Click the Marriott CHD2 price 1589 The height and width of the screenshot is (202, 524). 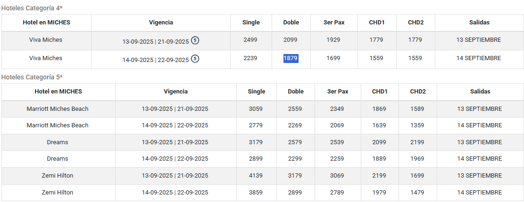pos(417,109)
